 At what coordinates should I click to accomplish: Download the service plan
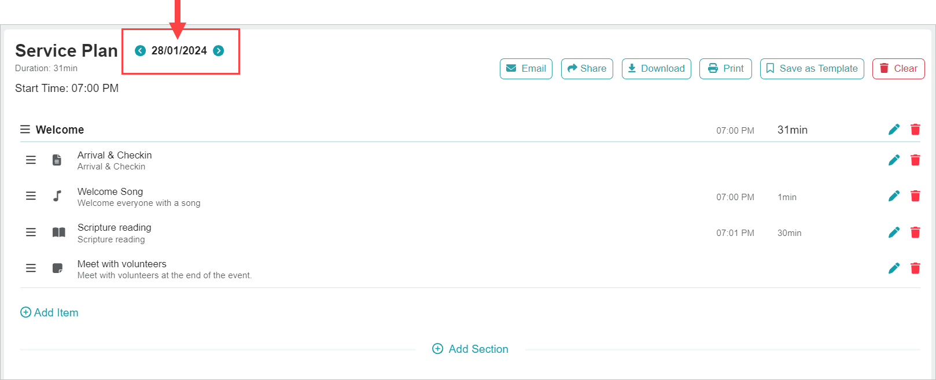(x=656, y=68)
